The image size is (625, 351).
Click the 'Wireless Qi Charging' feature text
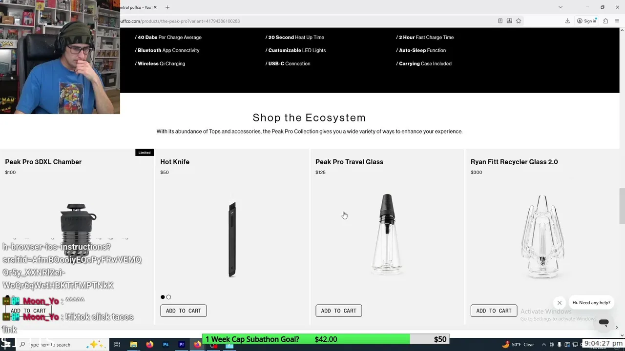tap(160, 63)
